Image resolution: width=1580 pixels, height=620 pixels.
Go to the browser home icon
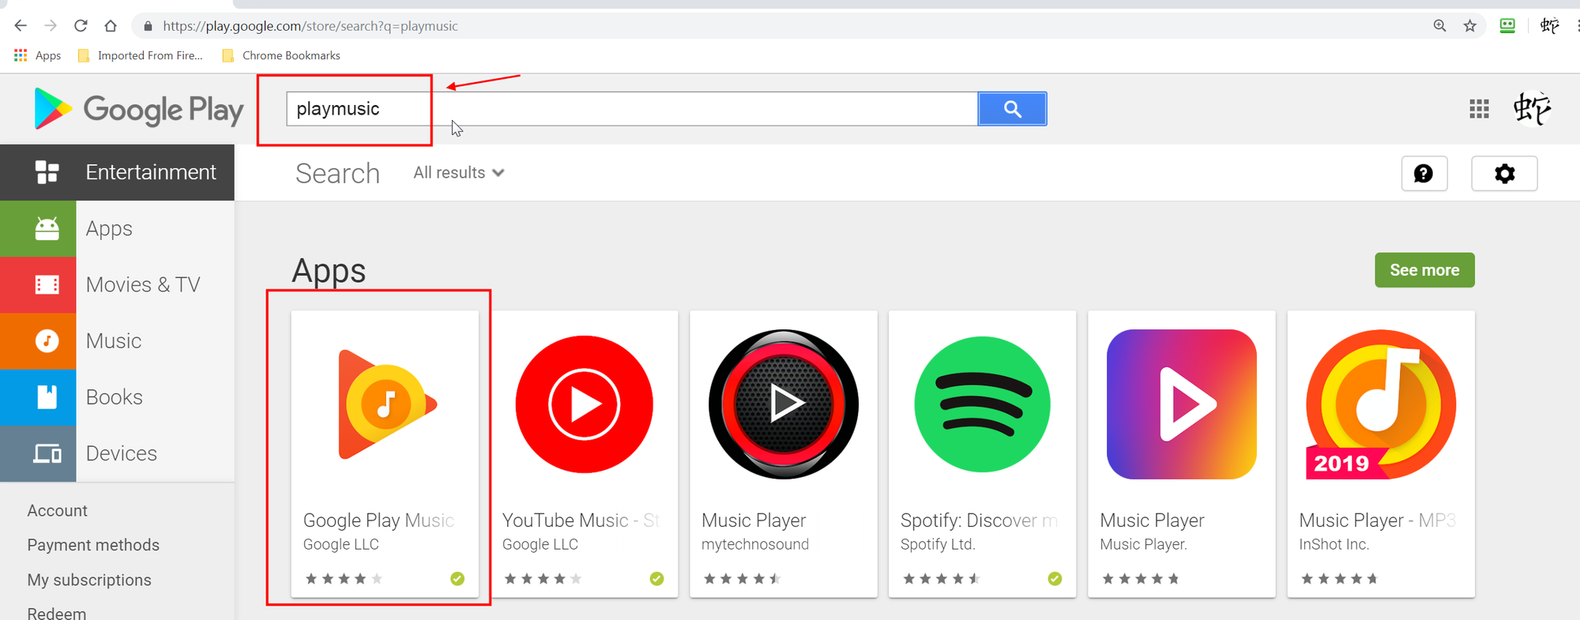pyautogui.click(x=111, y=26)
